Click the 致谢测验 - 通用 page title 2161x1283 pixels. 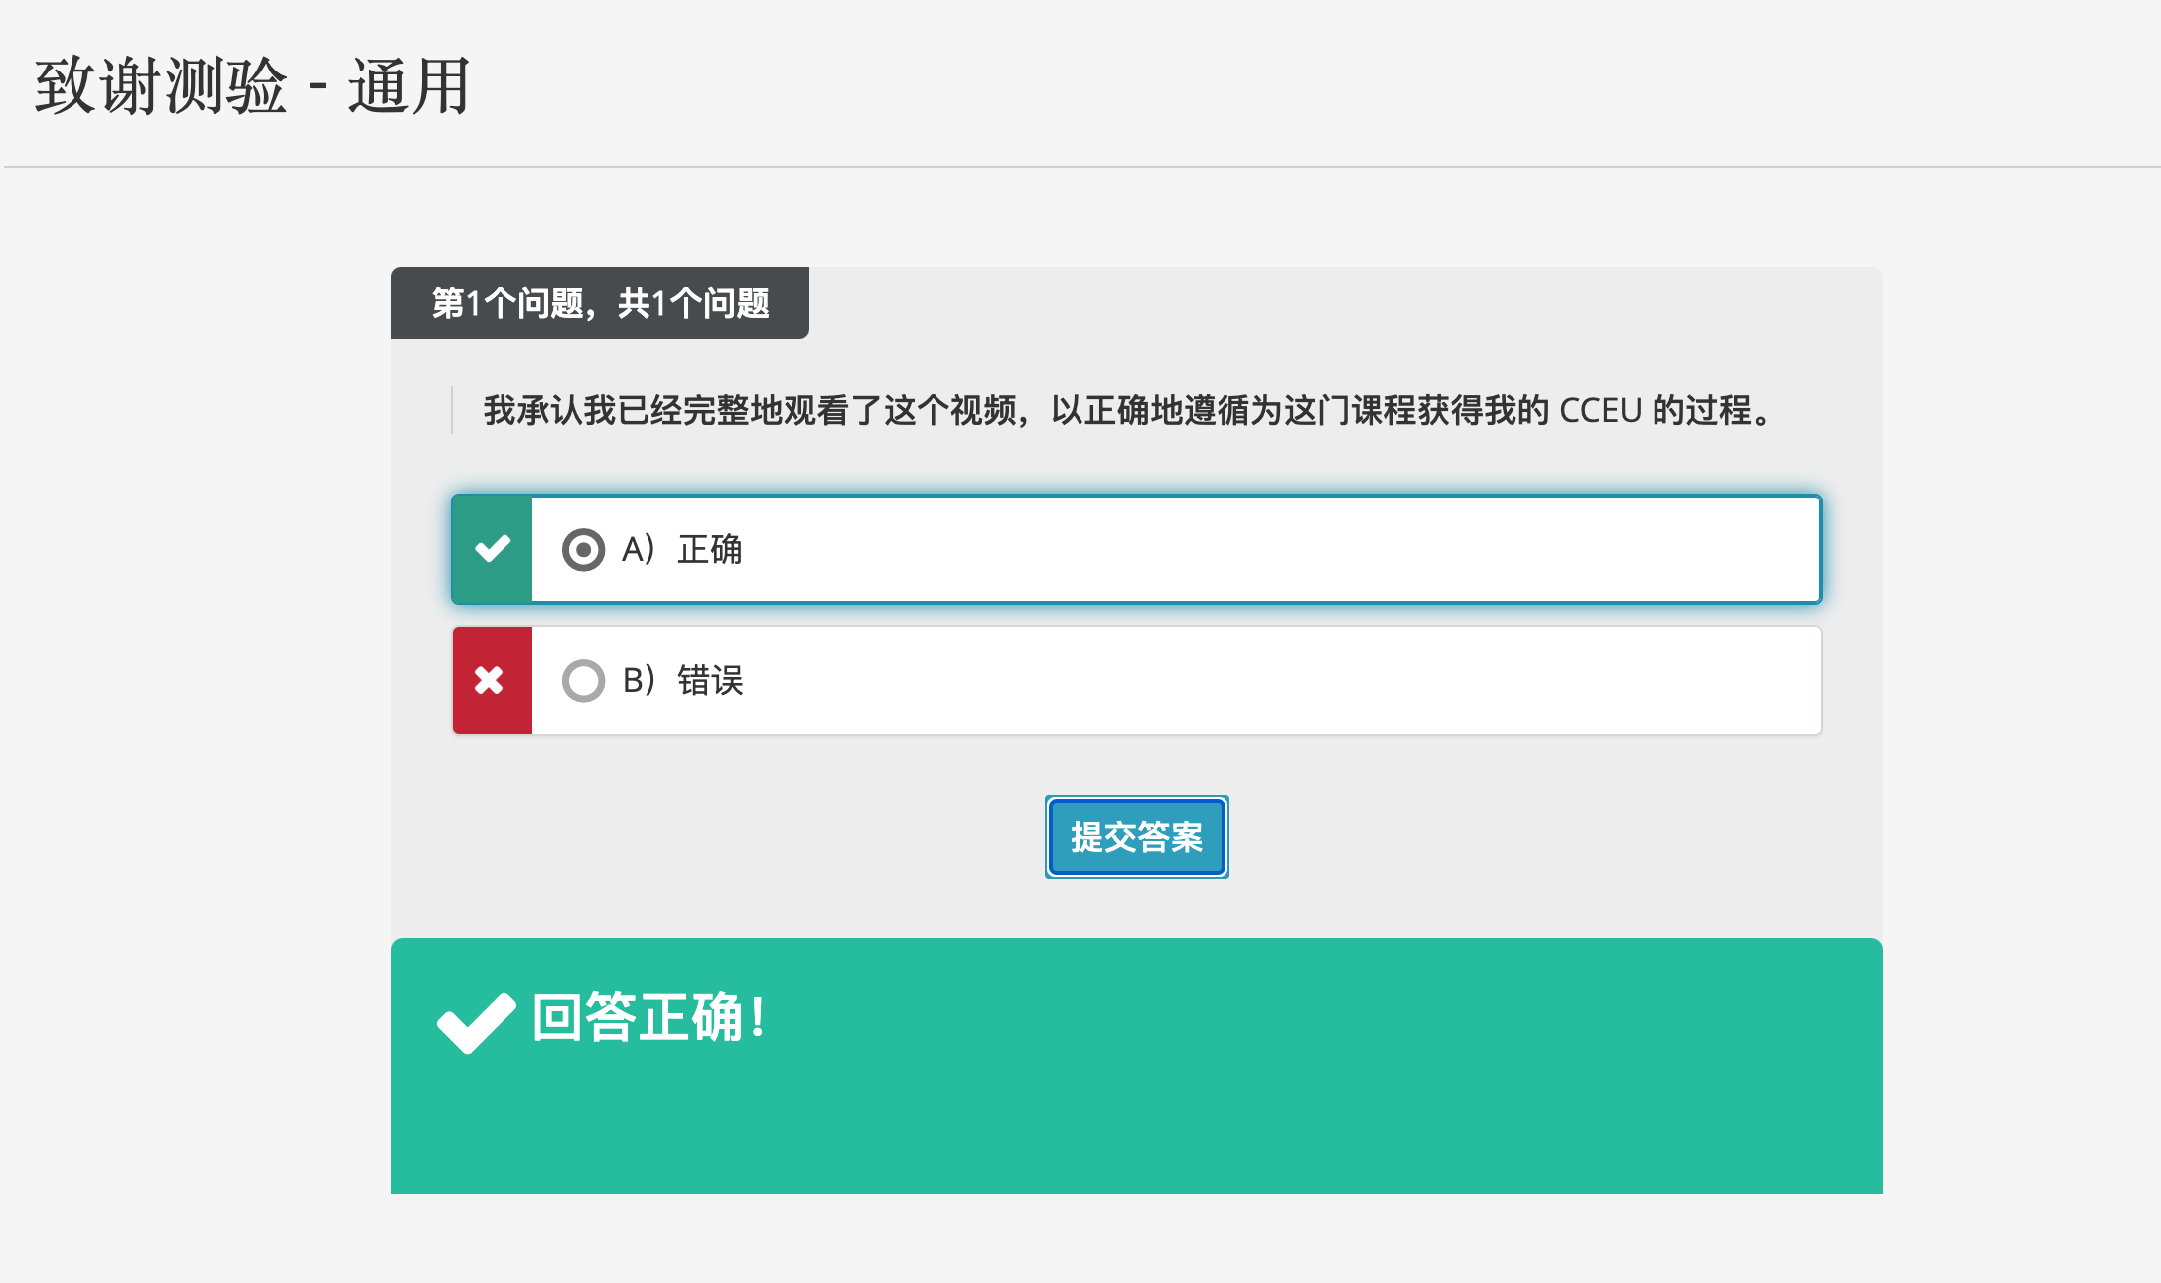point(252,87)
